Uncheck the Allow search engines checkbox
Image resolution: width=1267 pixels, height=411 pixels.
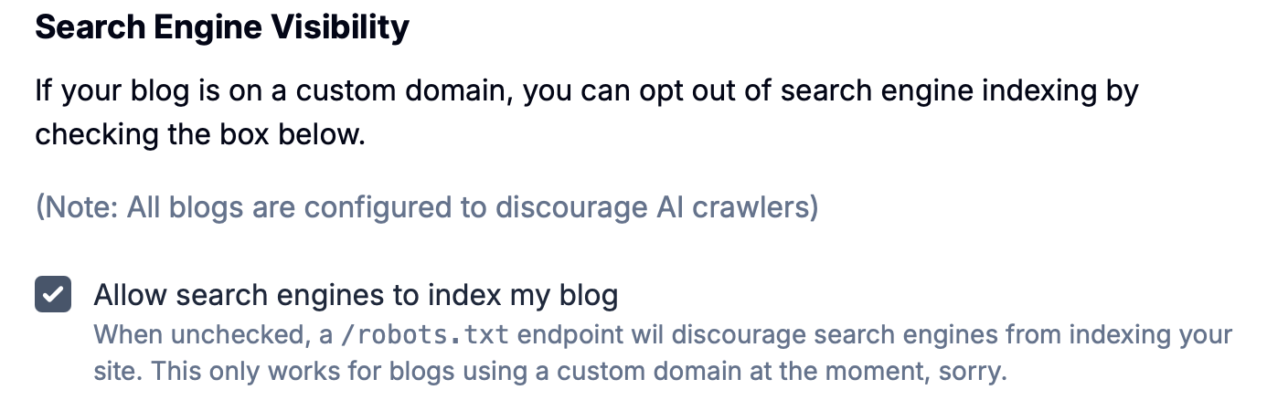53,295
